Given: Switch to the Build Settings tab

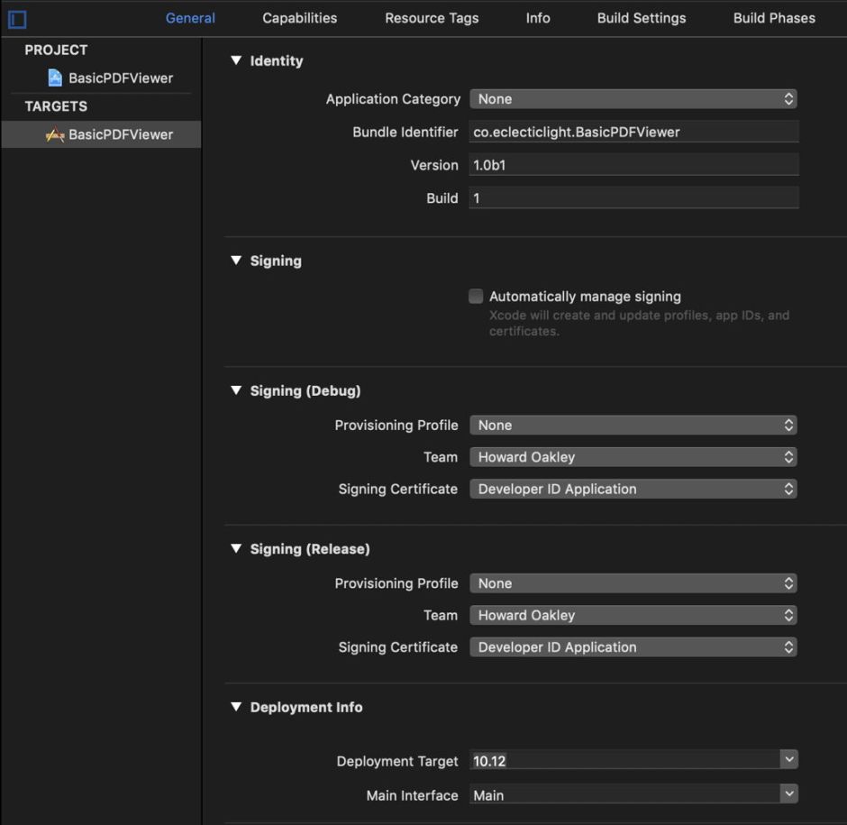Looking at the screenshot, I should coord(641,18).
